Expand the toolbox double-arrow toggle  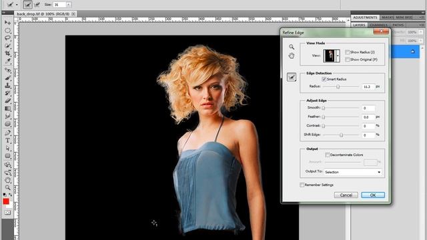click(4, 13)
